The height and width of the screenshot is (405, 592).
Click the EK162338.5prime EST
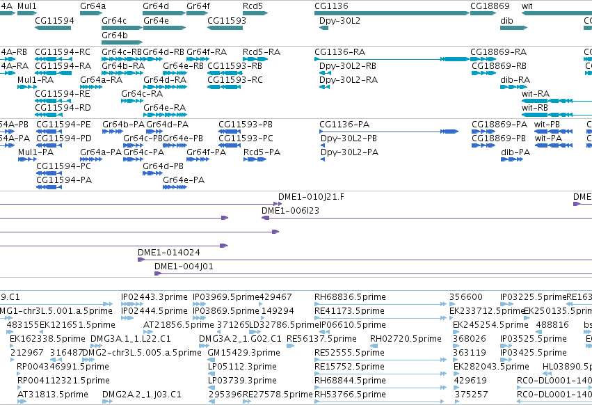[13, 346]
